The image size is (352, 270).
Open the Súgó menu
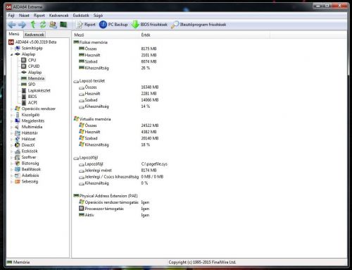pos(98,16)
